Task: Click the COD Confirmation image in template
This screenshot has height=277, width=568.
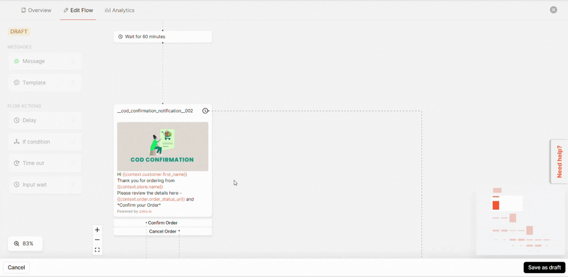Action: (163, 147)
